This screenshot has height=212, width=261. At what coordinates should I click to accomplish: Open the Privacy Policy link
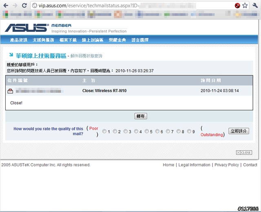coord(227,165)
